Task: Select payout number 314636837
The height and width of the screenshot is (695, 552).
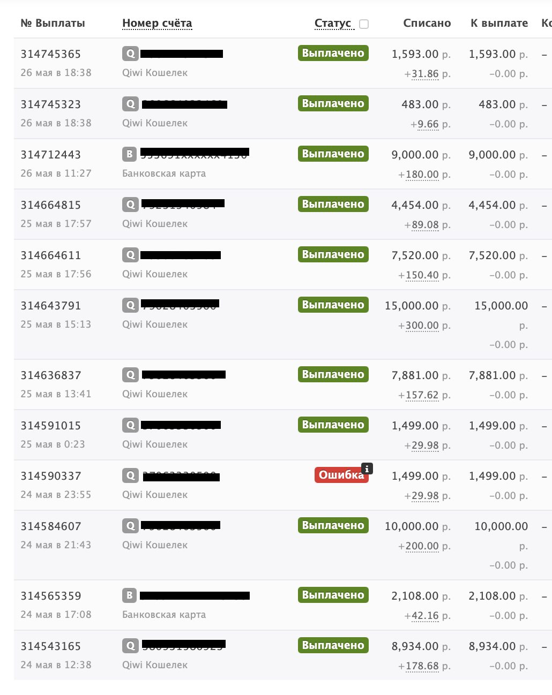Action: (51, 375)
